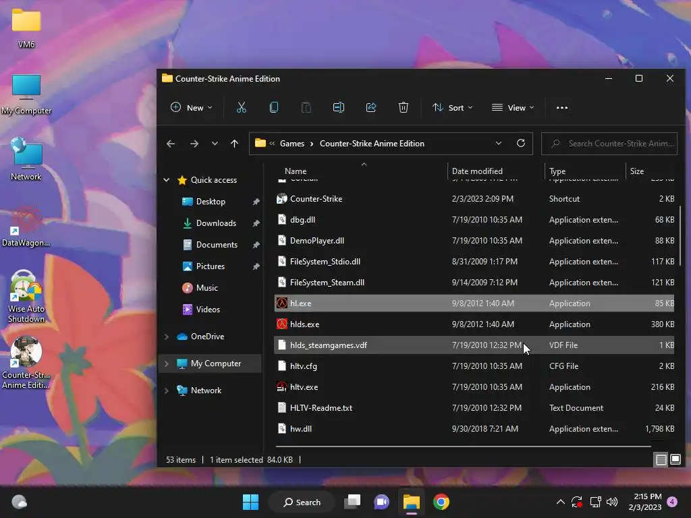This screenshot has width=691, height=518.
Task: Launch Google Chrome from taskbar
Action: pyautogui.click(x=441, y=502)
